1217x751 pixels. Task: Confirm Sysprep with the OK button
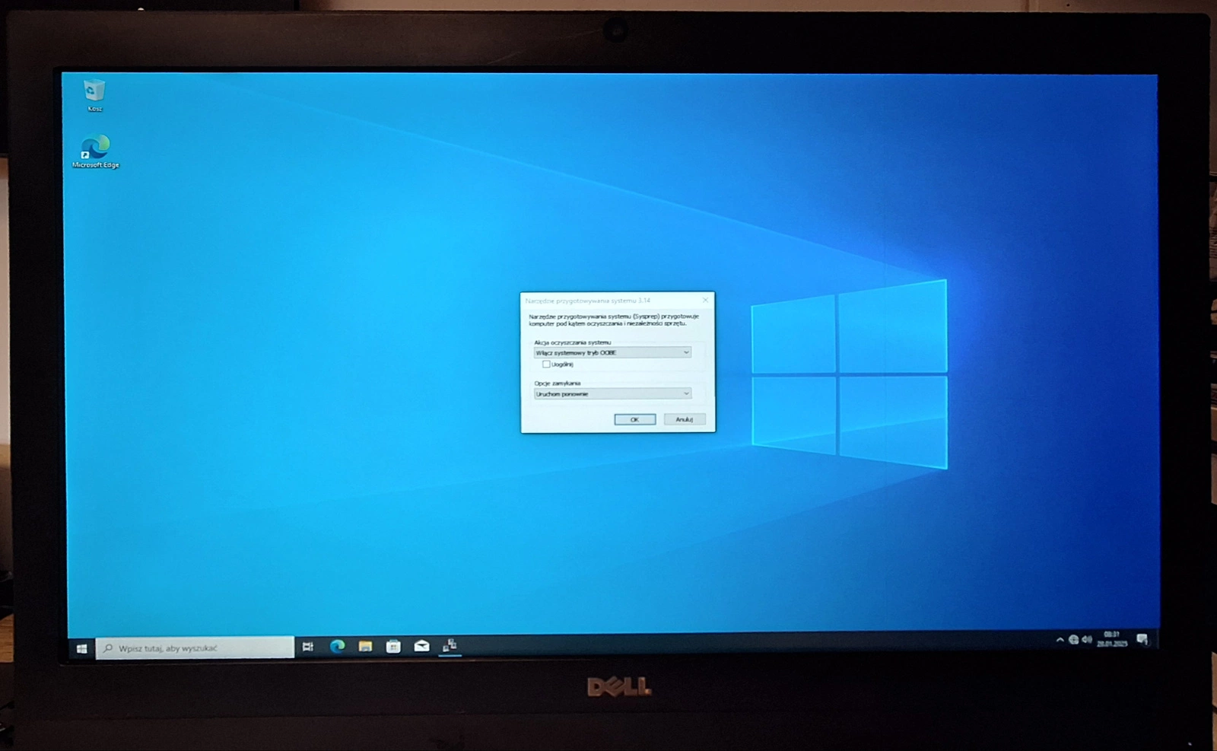pos(634,419)
